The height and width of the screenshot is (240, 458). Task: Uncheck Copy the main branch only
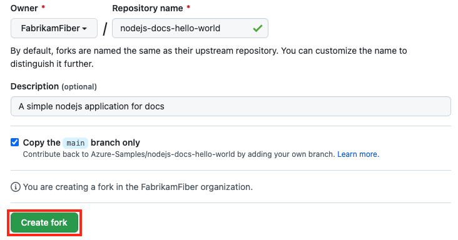pyautogui.click(x=14, y=142)
